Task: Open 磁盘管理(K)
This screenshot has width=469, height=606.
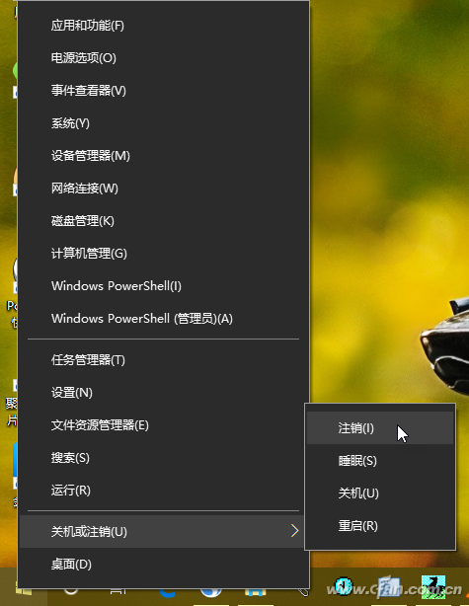Action: (163, 221)
